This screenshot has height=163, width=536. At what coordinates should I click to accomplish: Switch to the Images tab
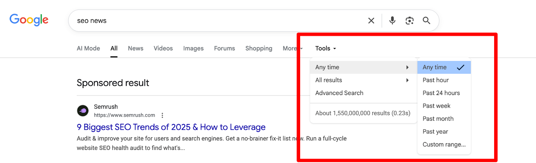click(x=193, y=49)
